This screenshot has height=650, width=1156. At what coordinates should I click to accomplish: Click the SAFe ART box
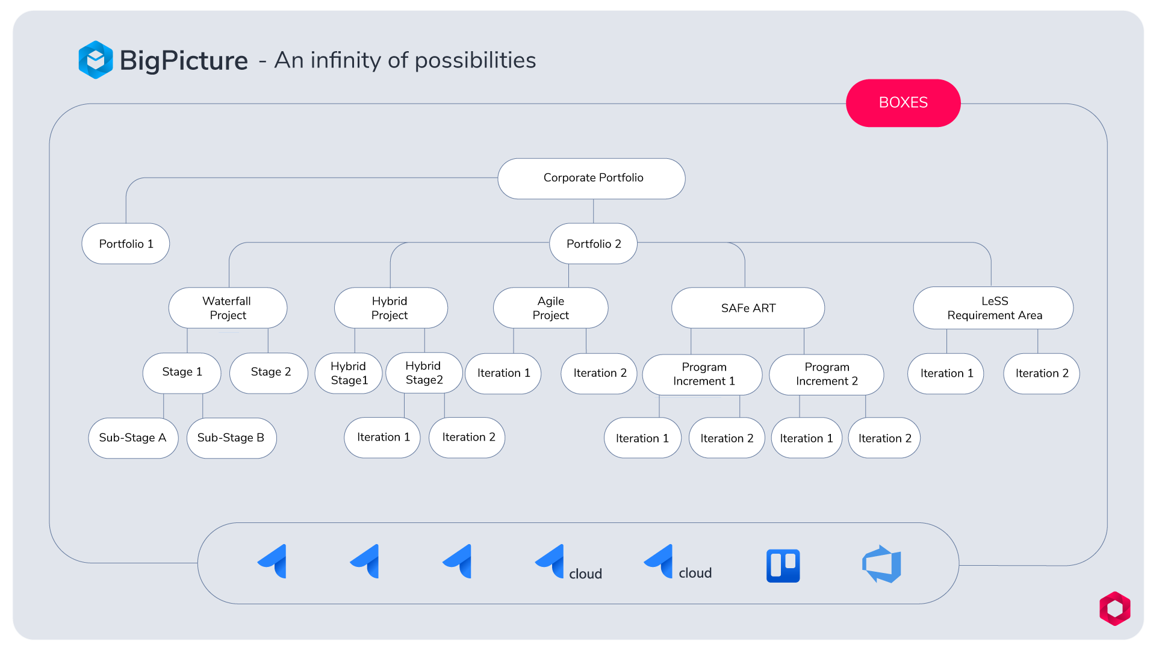(x=748, y=308)
